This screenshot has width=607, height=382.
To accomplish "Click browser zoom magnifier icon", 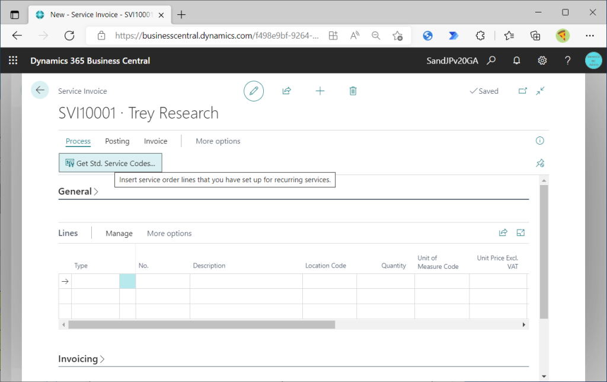I will (375, 36).
